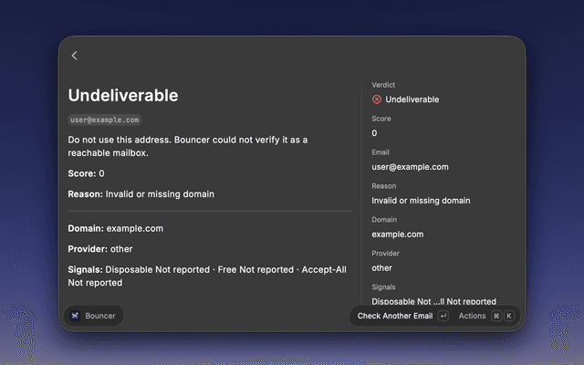Click the Bouncer label in the bottom bar
Screen dimensions: 584x365
coord(100,316)
